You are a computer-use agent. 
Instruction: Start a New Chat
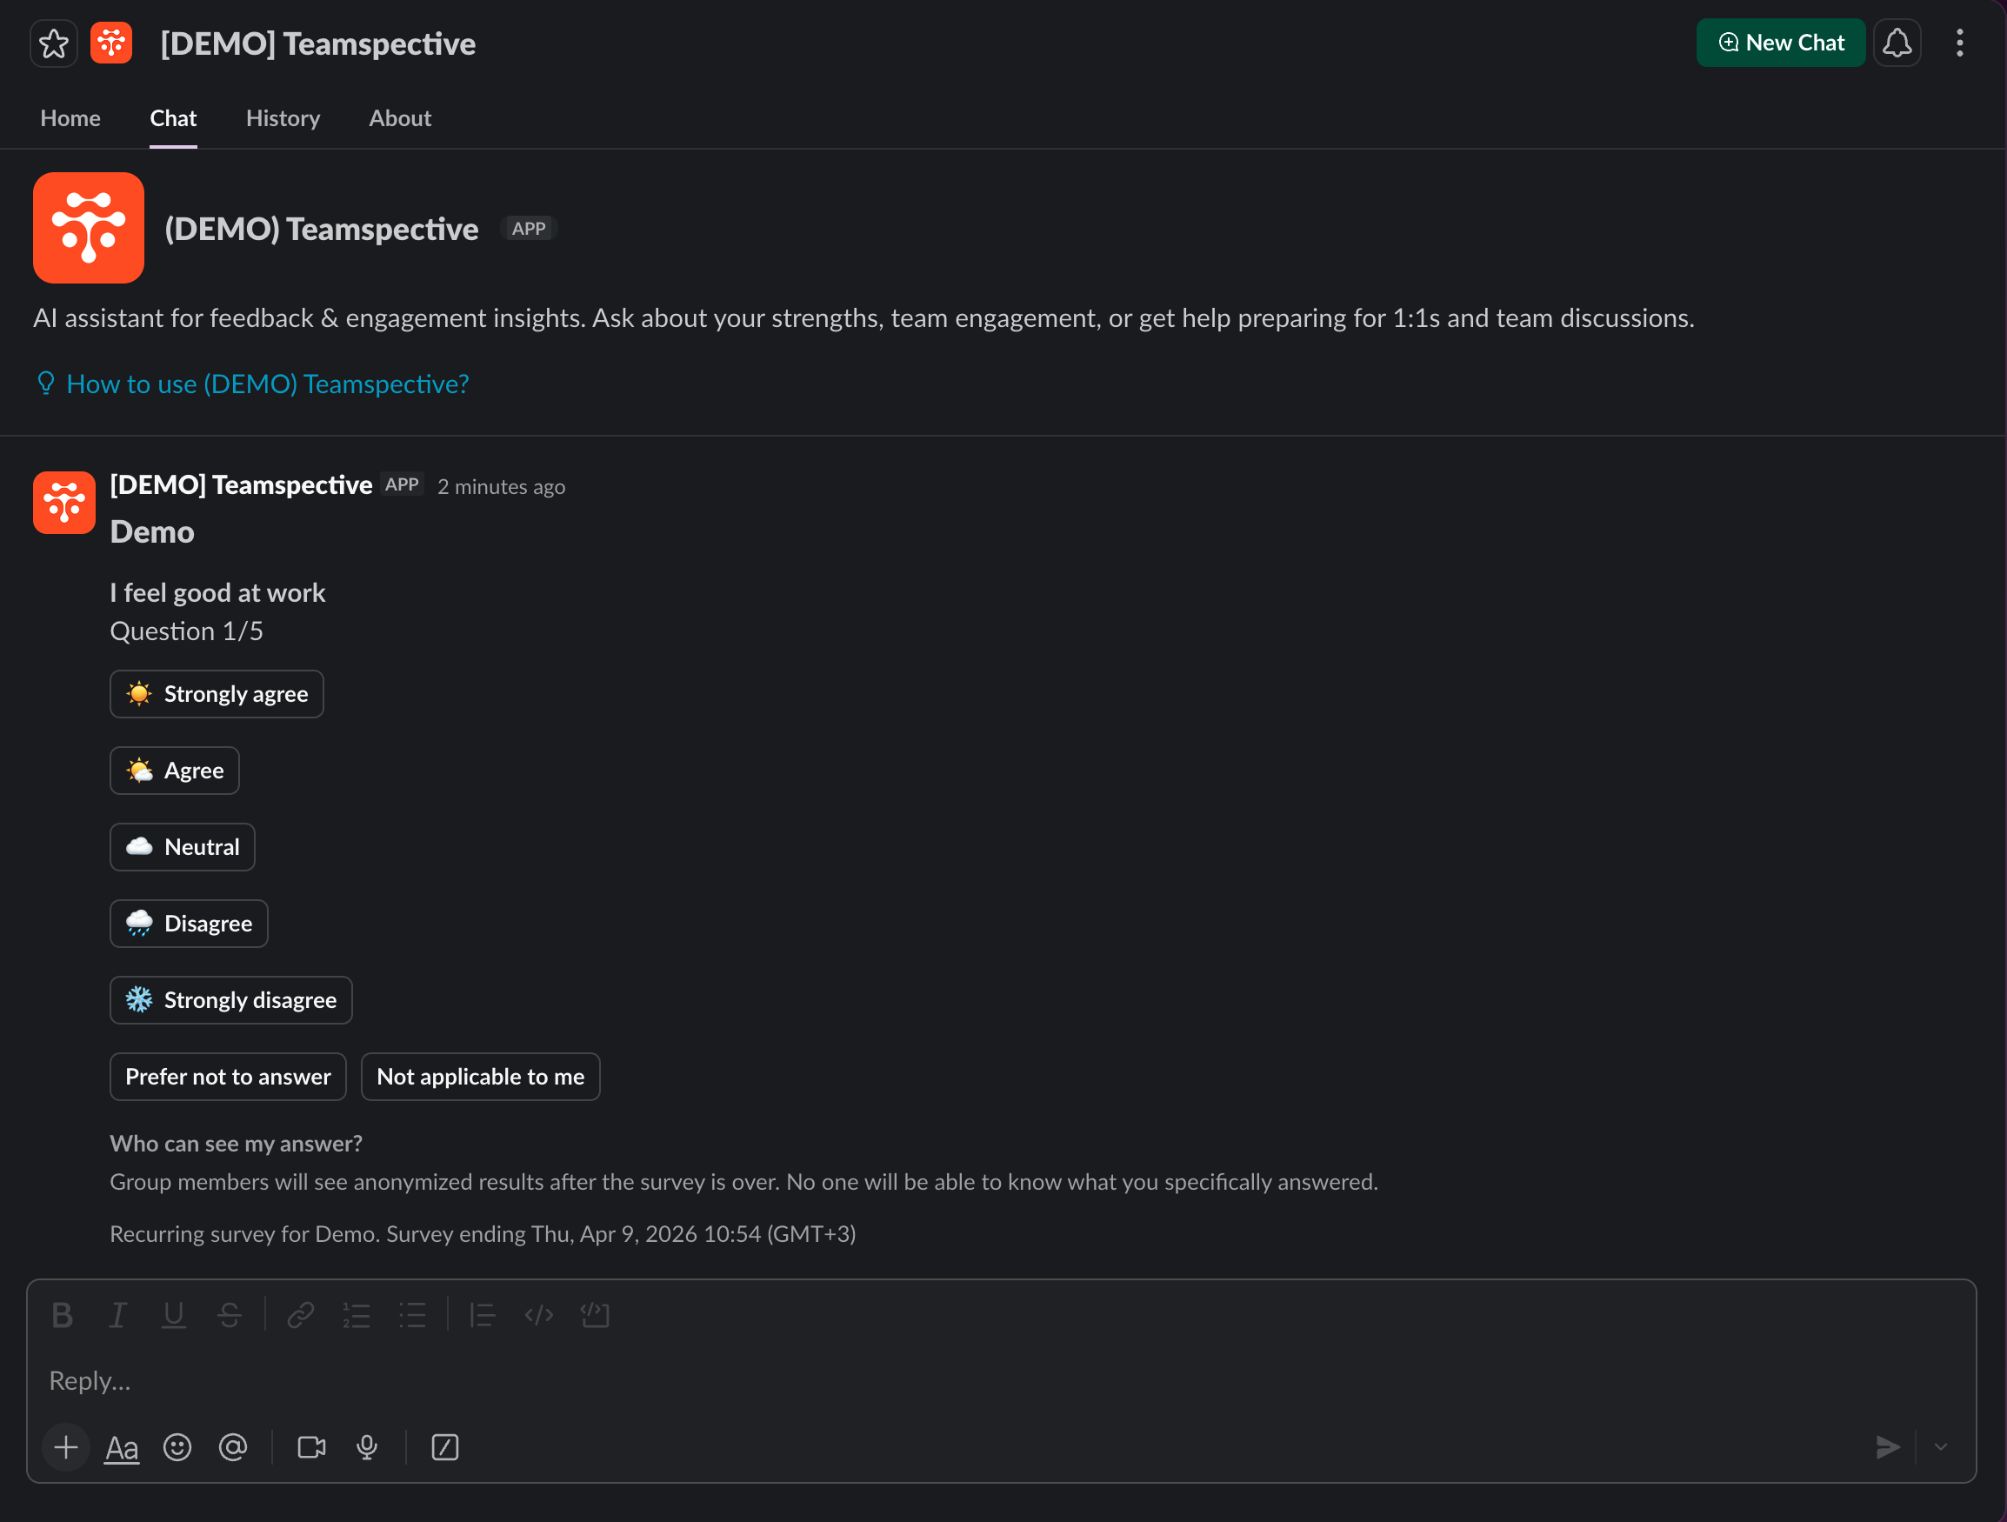tap(1780, 43)
